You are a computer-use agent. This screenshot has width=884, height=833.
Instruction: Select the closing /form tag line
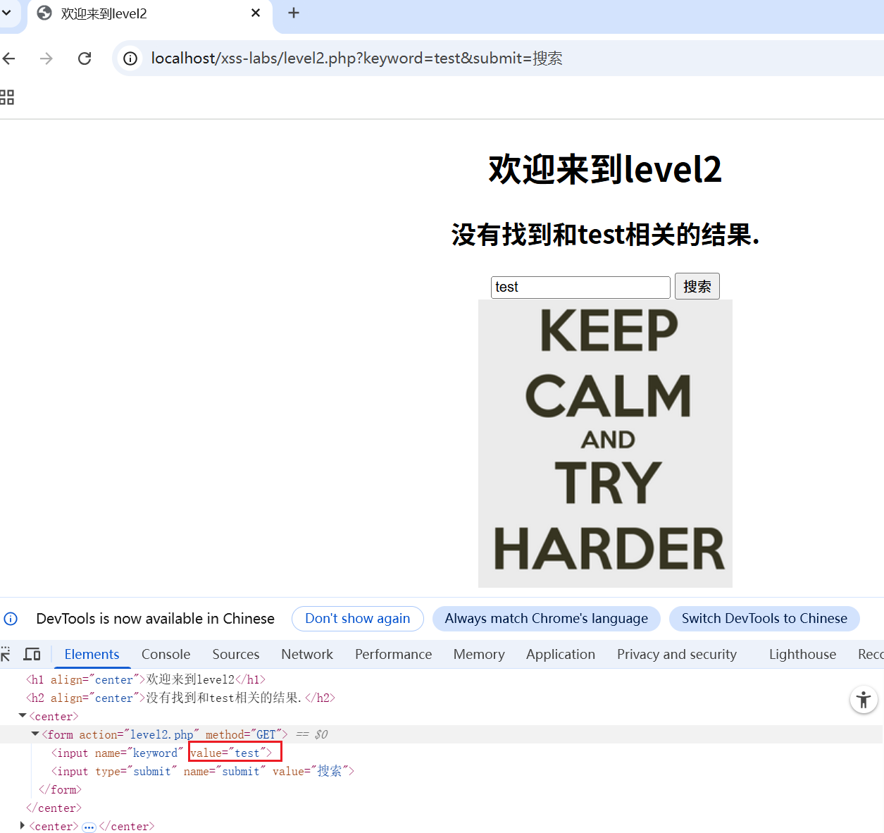click(61, 789)
